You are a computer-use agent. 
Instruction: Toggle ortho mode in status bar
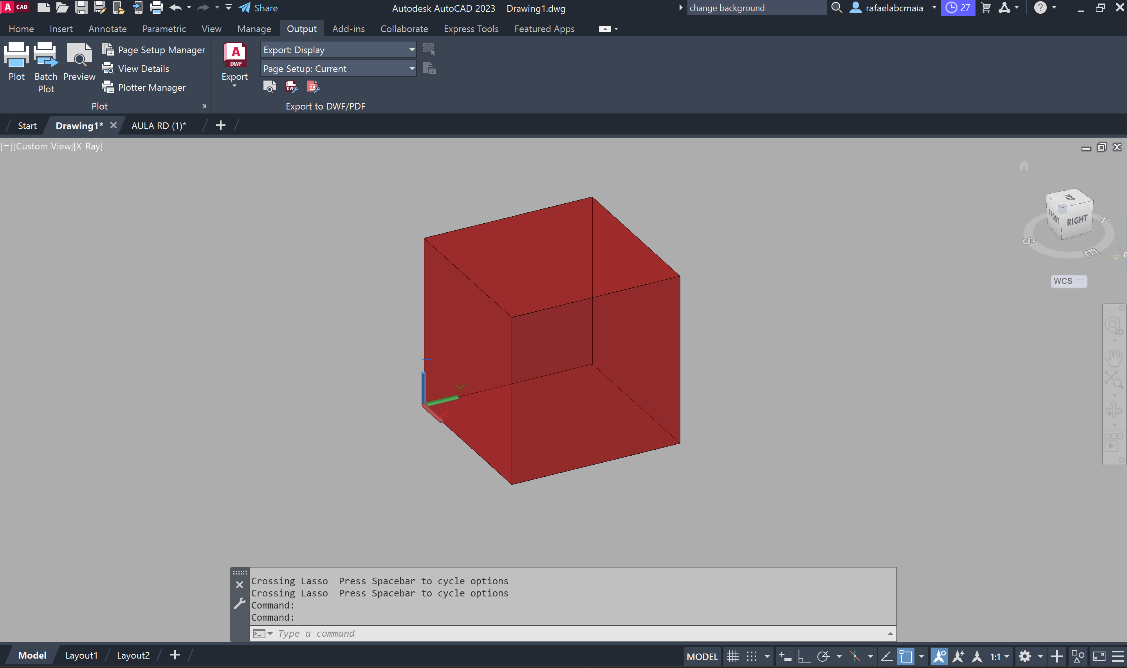point(804,656)
